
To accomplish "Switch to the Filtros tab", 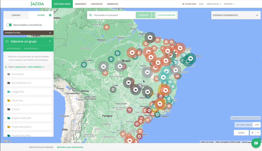I will pos(41,15).
